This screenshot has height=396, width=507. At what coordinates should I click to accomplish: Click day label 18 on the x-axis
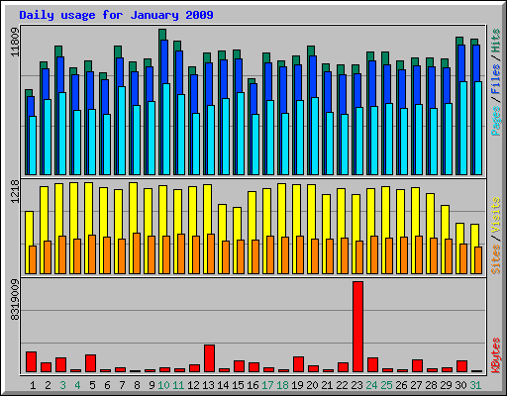pyautogui.click(x=282, y=385)
